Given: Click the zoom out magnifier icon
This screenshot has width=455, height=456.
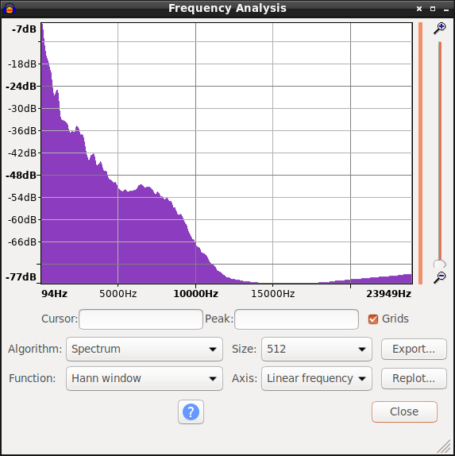Looking at the screenshot, I should click(x=440, y=277).
